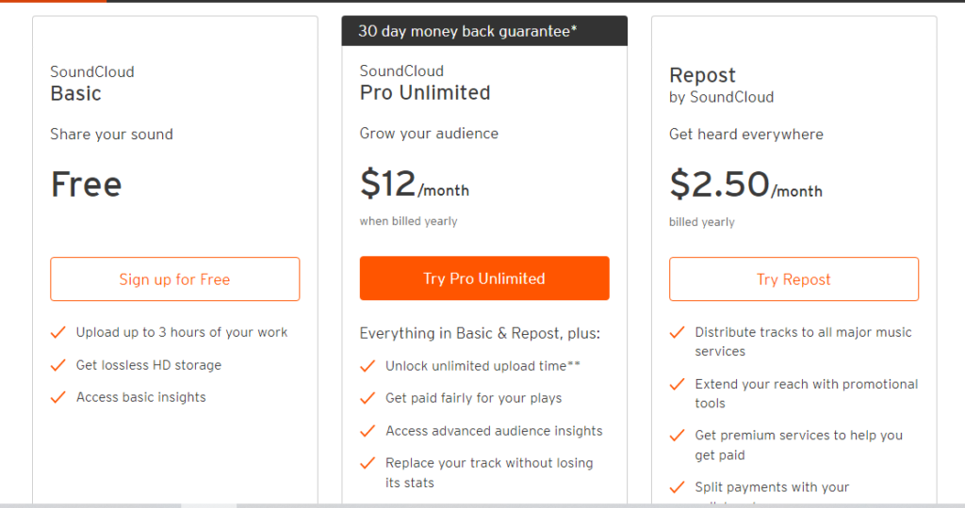This screenshot has height=508, width=965.
Task: Click checkmark beside Replace your track
Action: (x=368, y=463)
